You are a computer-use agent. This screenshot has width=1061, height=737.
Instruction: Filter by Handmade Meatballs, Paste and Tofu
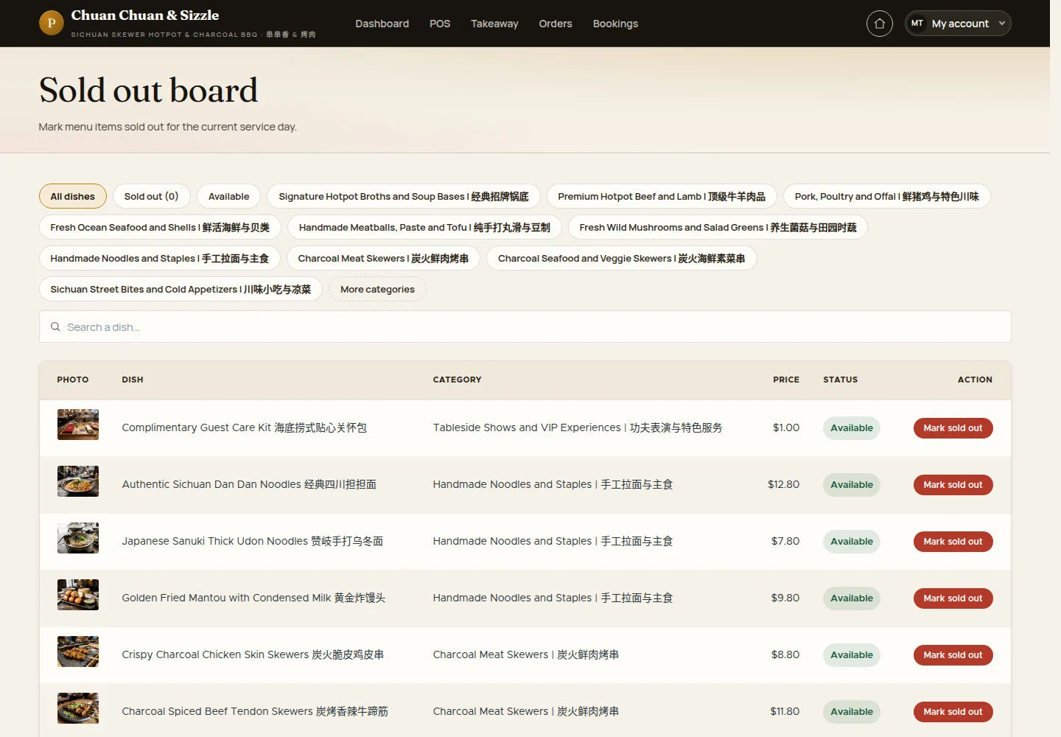[424, 227]
